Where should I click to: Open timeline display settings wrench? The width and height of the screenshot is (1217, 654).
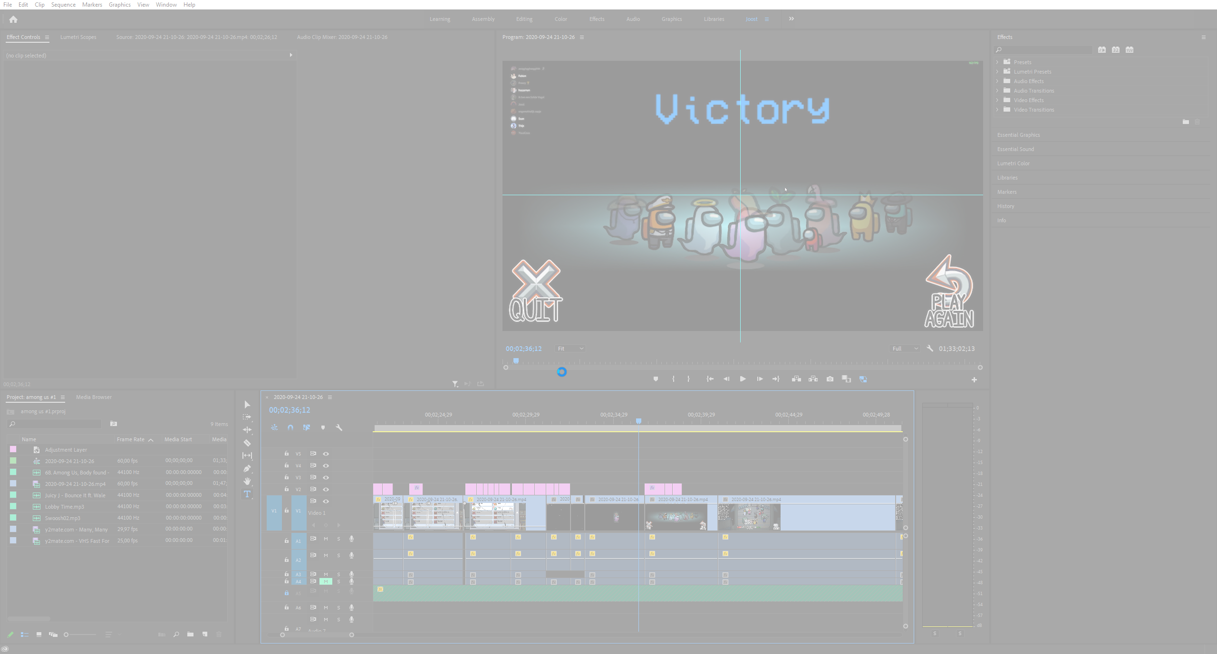pos(339,427)
